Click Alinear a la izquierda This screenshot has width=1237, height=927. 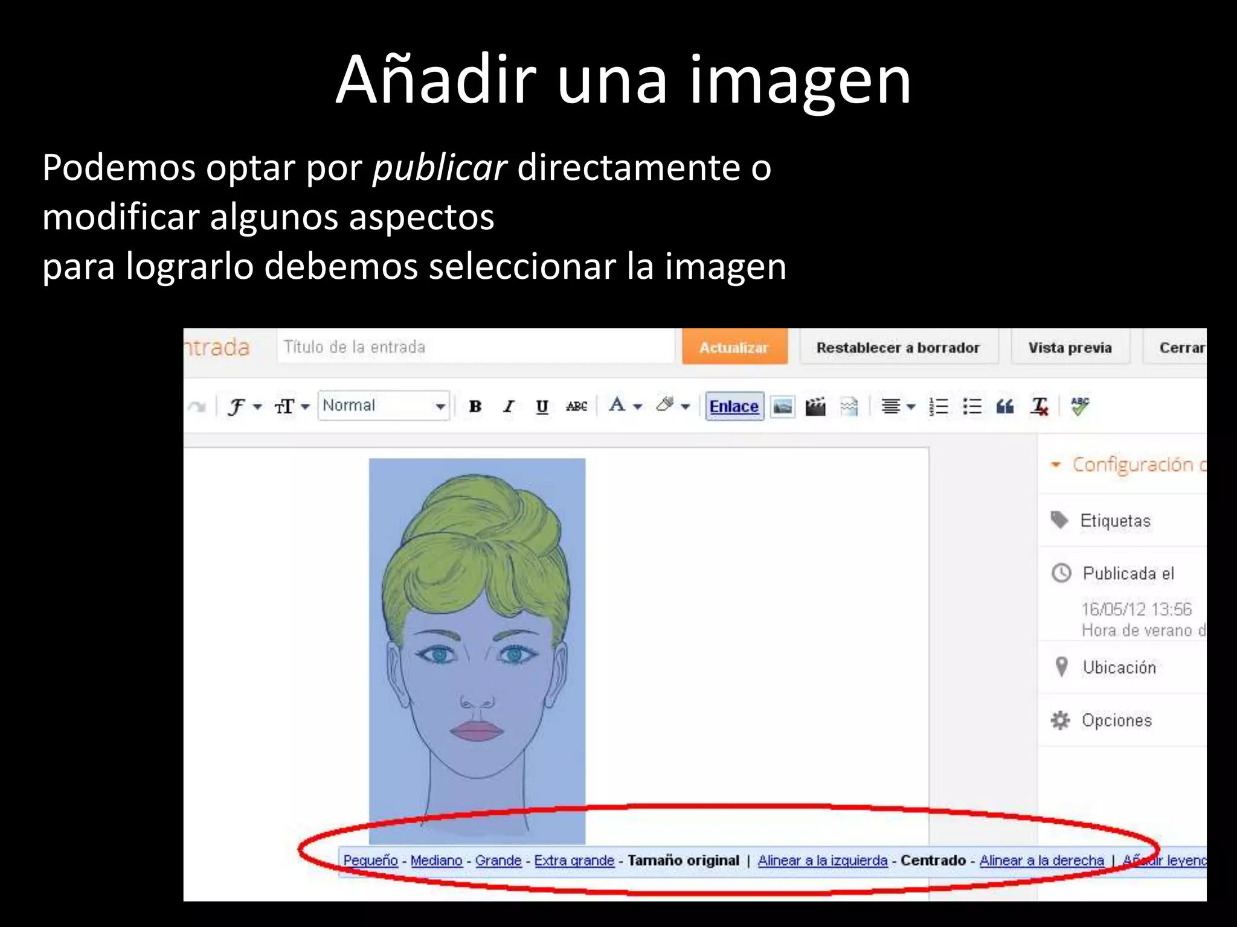coord(823,861)
